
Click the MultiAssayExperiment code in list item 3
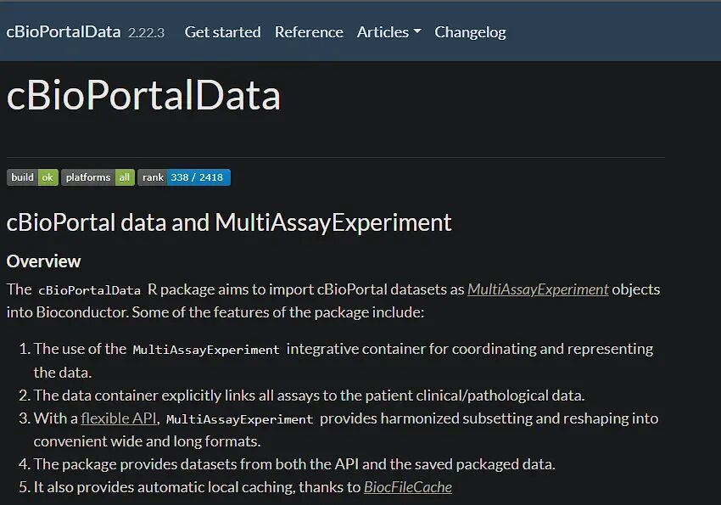[x=239, y=419]
